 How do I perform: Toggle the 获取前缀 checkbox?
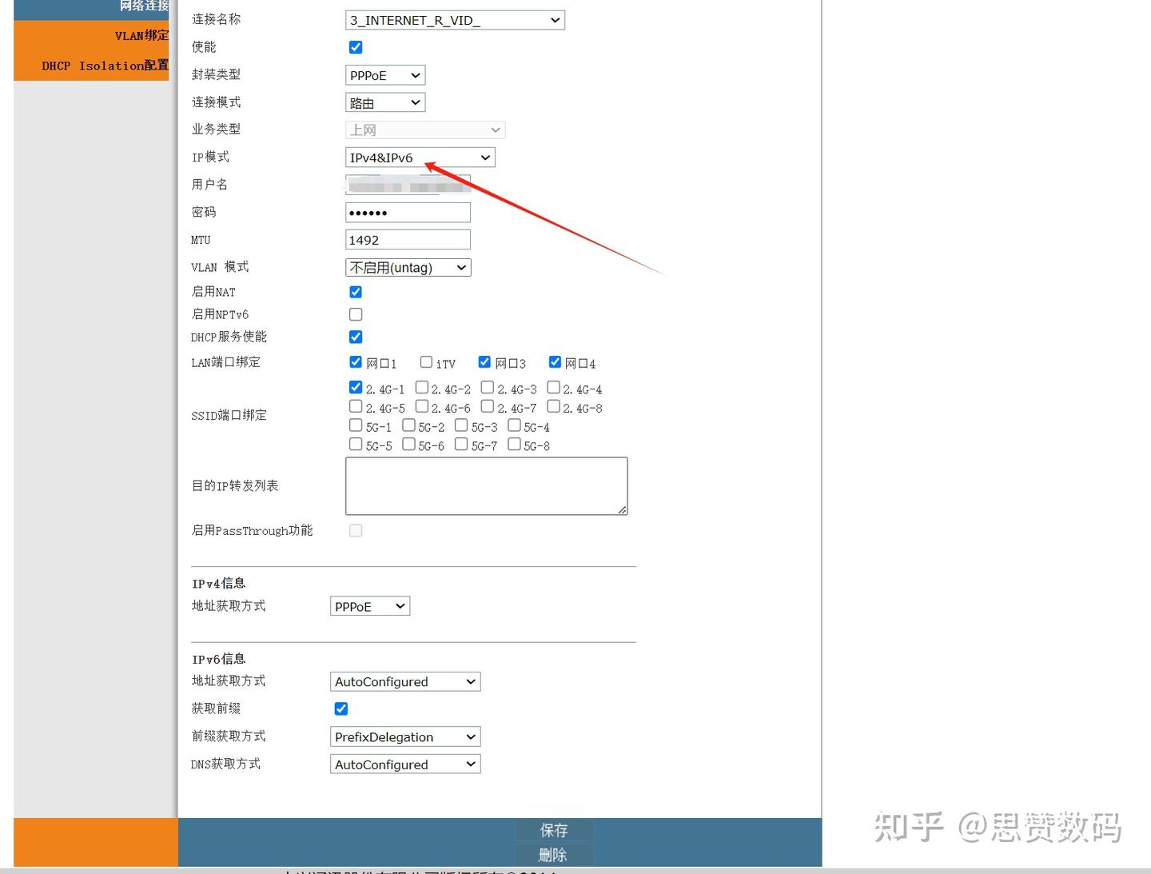(x=341, y=708)
